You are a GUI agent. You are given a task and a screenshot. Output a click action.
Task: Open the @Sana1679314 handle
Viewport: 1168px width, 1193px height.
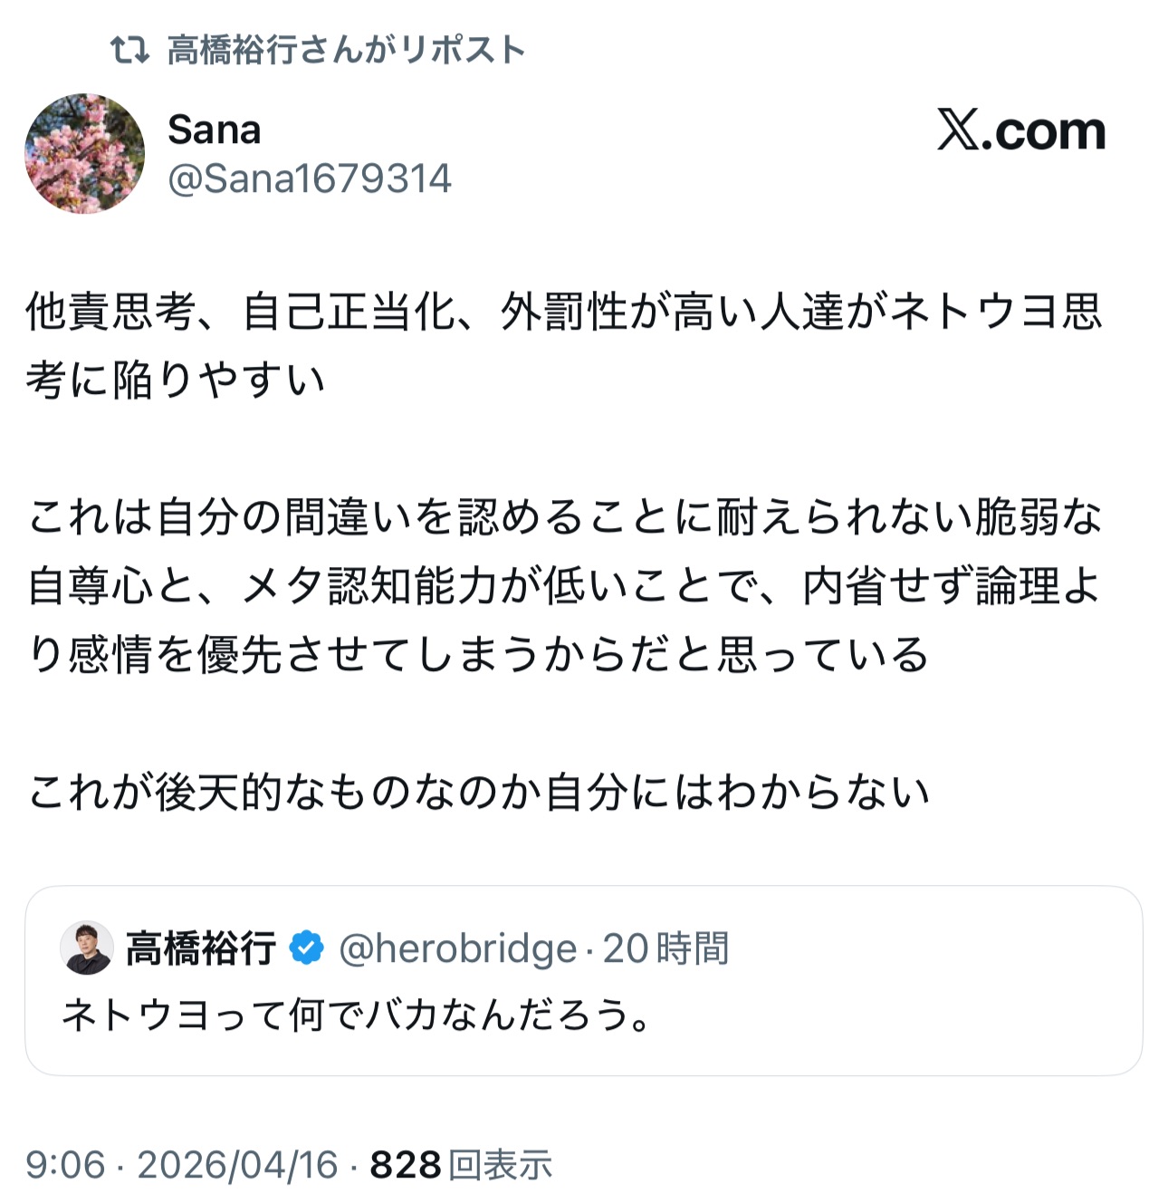click(310, 179)
